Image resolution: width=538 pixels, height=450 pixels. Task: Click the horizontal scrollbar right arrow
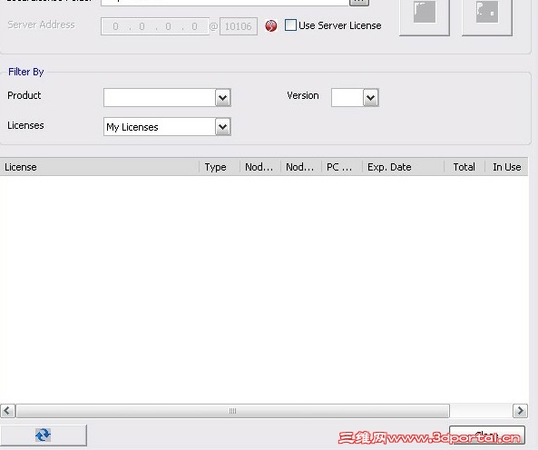pos(520,411)
